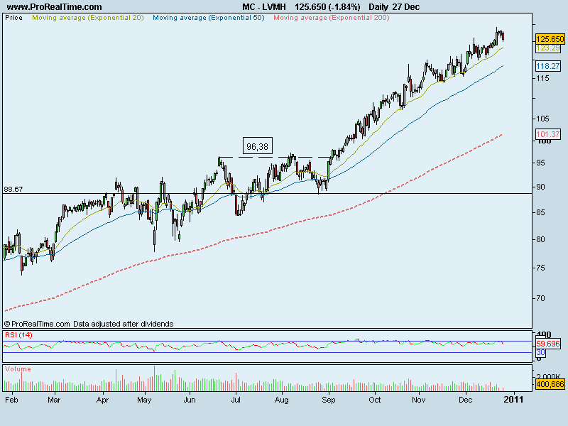Viewport: 568px width, 426px height.
Task: Click the 101.37 EMA 200 value tag
Action: [548, 134]
